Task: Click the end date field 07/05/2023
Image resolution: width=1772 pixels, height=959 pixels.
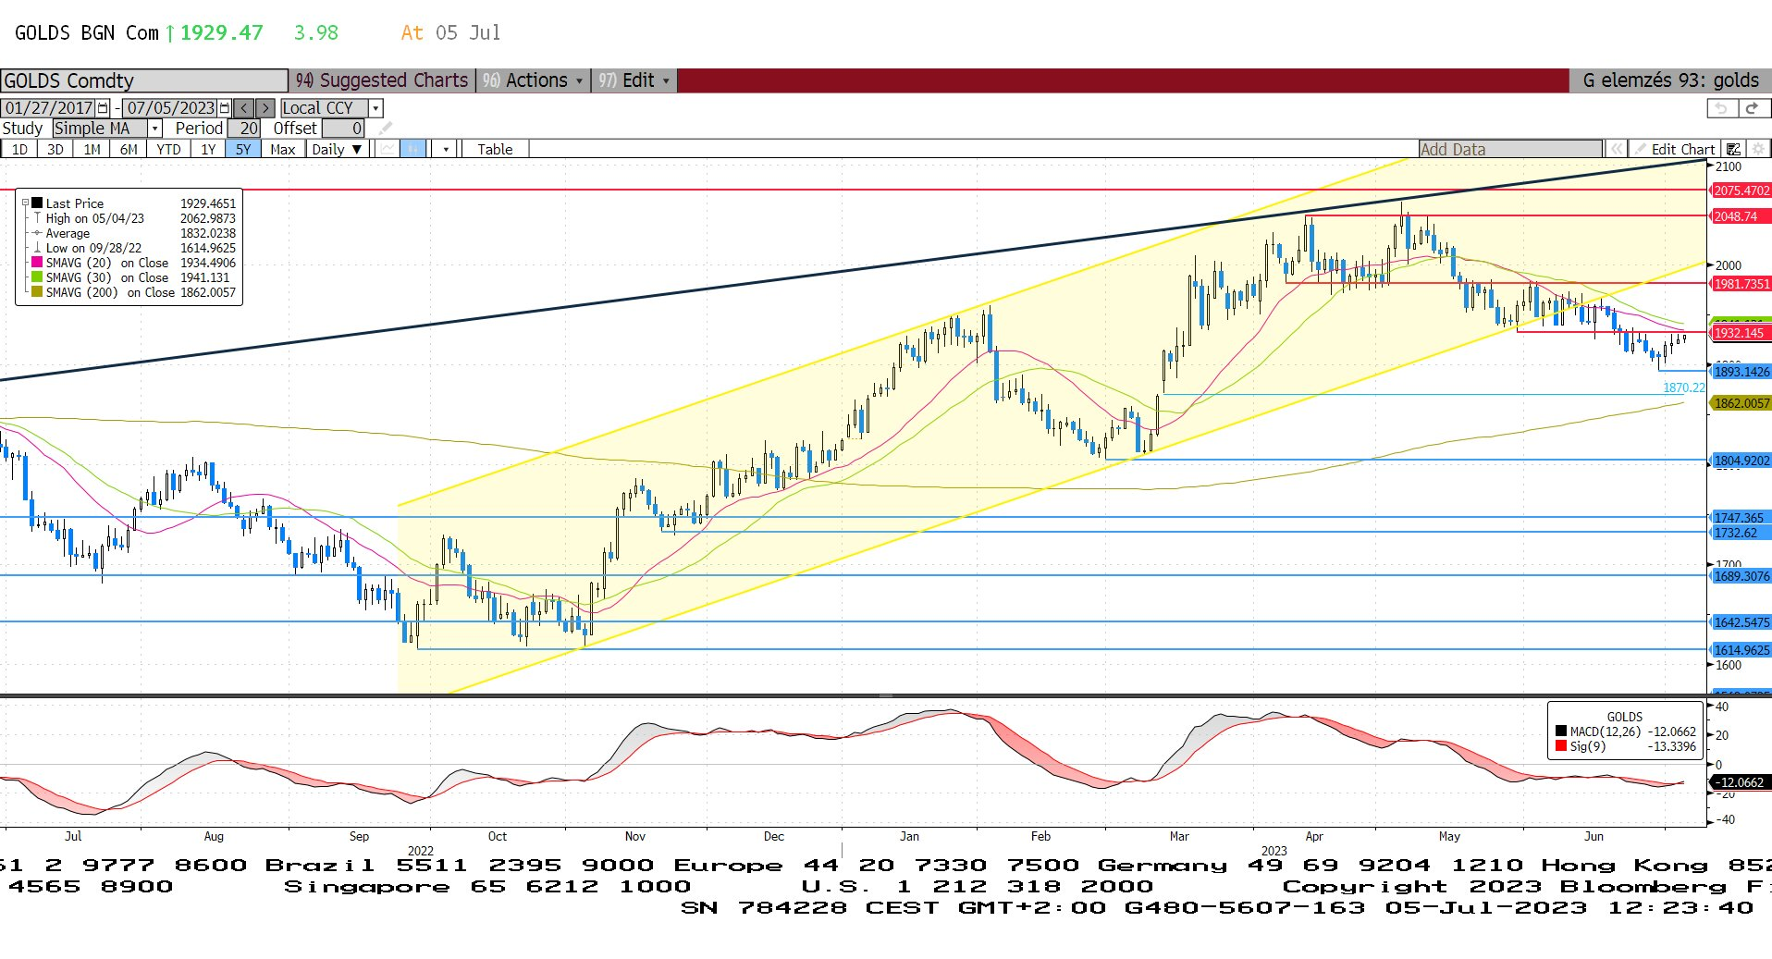Action: (171, 108)
